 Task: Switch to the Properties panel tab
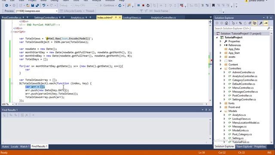coord(260,146)
